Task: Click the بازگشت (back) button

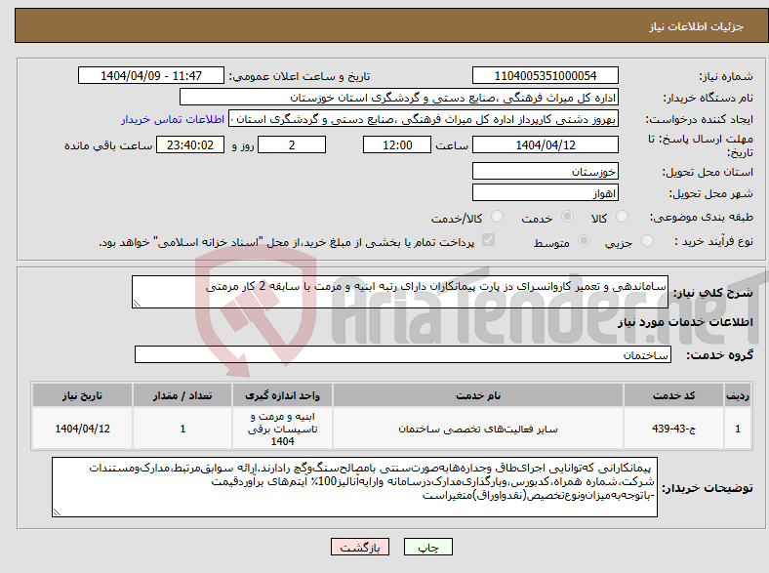Action: click(360, 547)
